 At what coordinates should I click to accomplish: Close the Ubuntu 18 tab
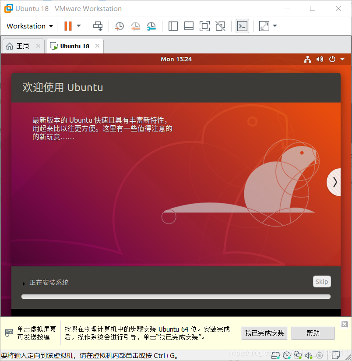pyautogui.click(x=97, y=46)
